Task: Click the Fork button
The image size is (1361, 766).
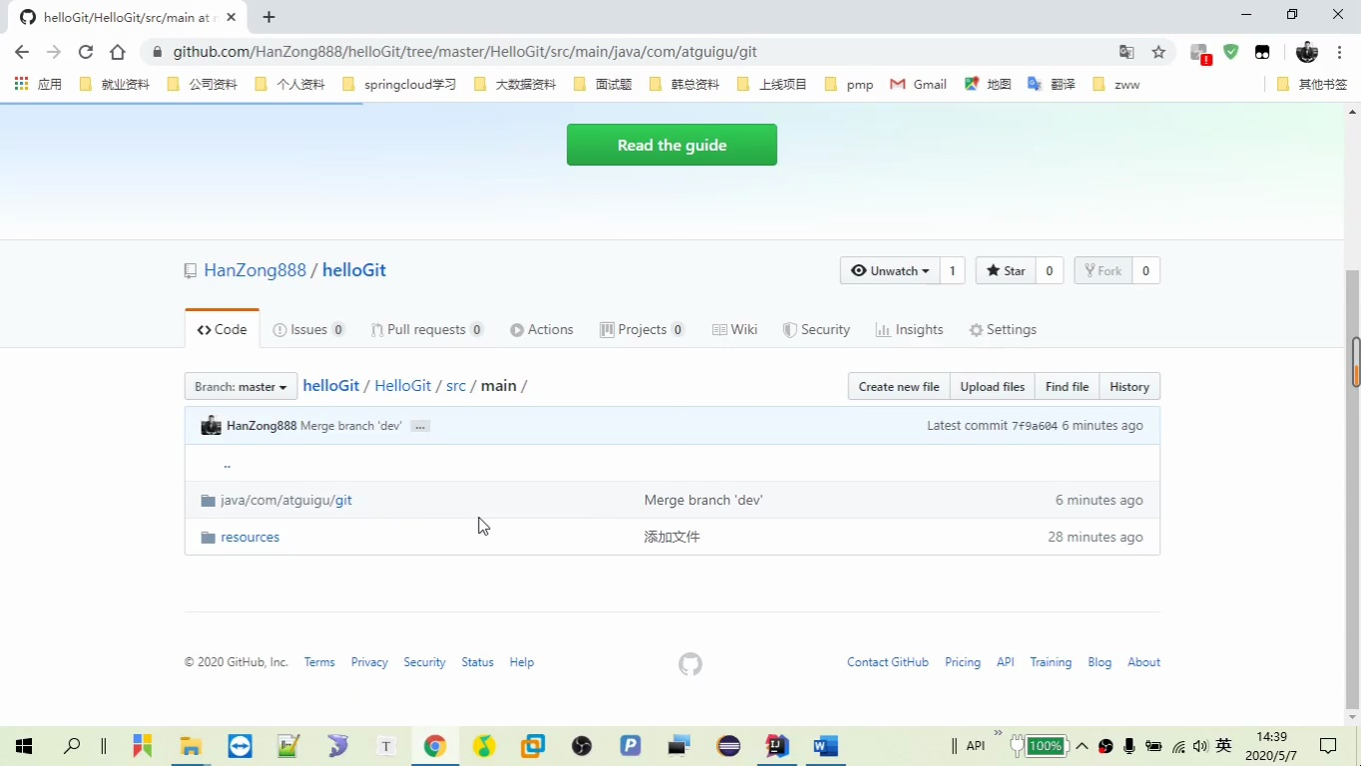Action: pos(1103,271)
